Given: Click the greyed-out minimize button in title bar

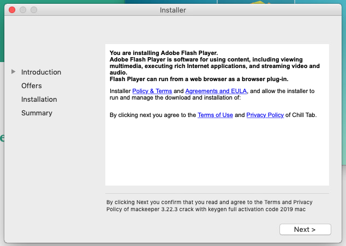Looking at the screenshot, I should (x=23, y=10).
